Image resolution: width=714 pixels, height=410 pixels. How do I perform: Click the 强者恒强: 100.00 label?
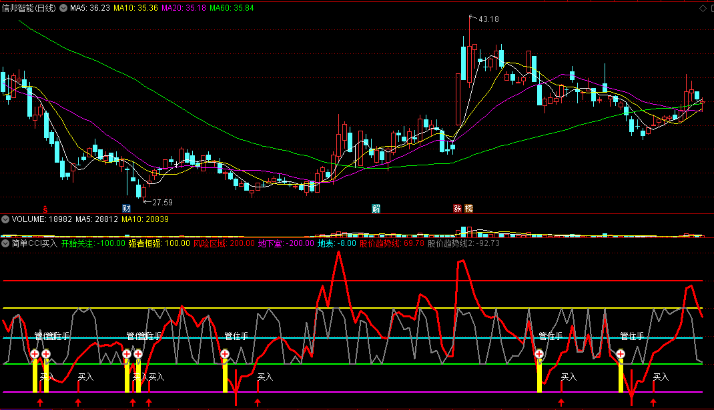click(x=159, y=243)
